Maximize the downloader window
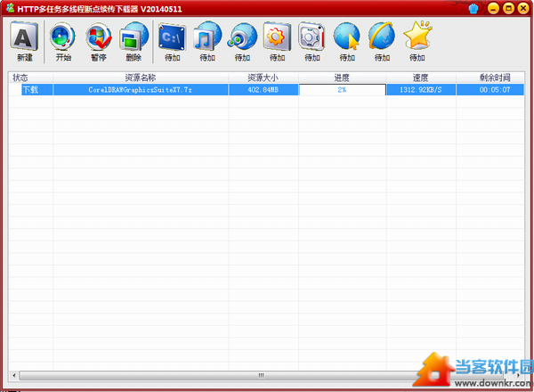Screen dimensions: 534x392 point(508,8)
